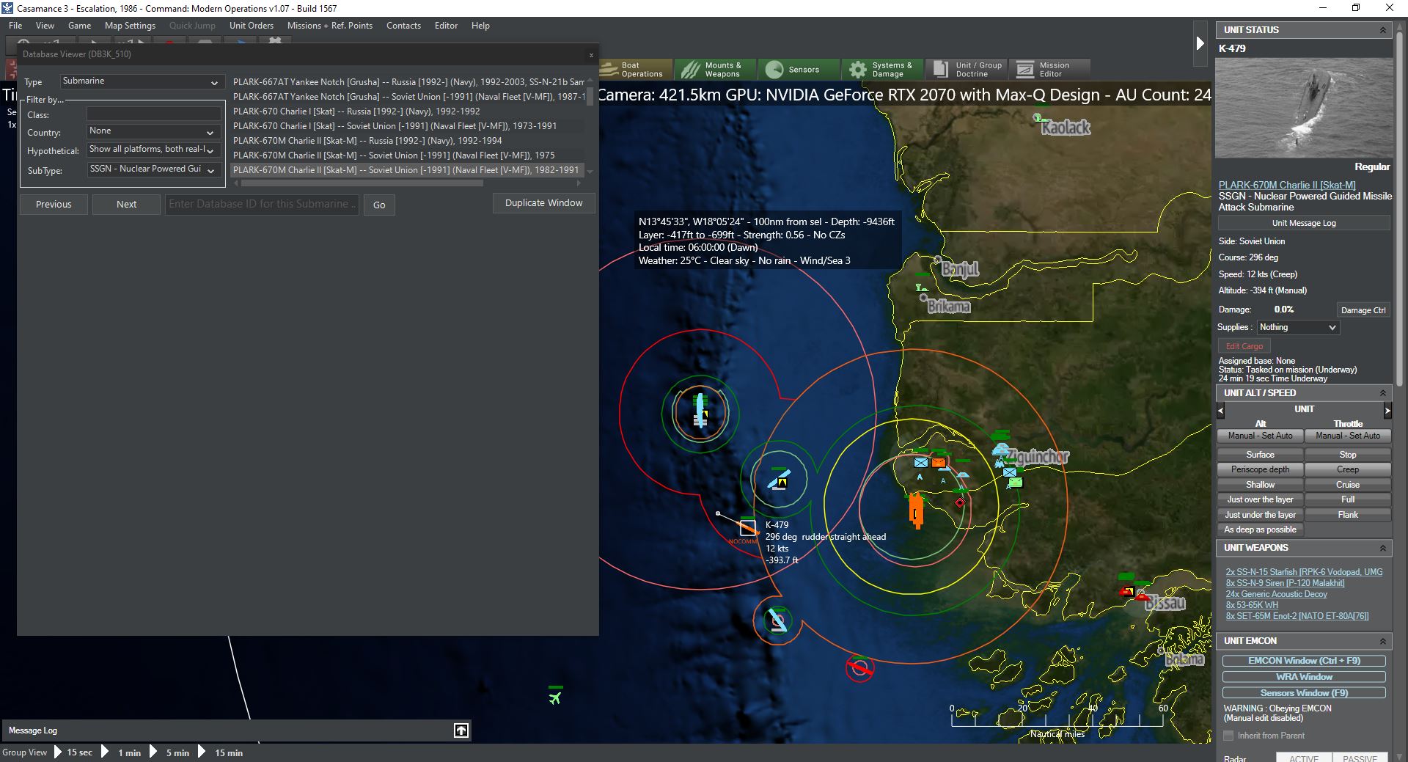Pop out the Message Log panel
1408x762 pixels.
coord(461,730)
